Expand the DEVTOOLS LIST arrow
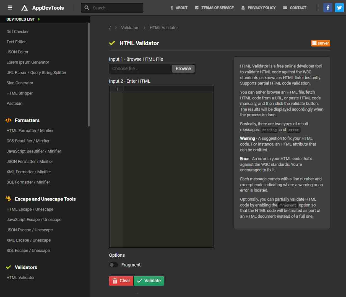 pyautogui.click(x=39, y=19)
